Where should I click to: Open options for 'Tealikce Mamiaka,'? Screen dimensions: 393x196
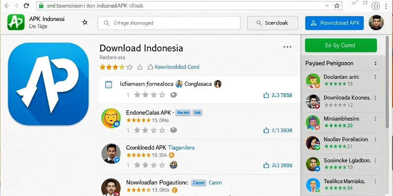(x=375, y=181)
